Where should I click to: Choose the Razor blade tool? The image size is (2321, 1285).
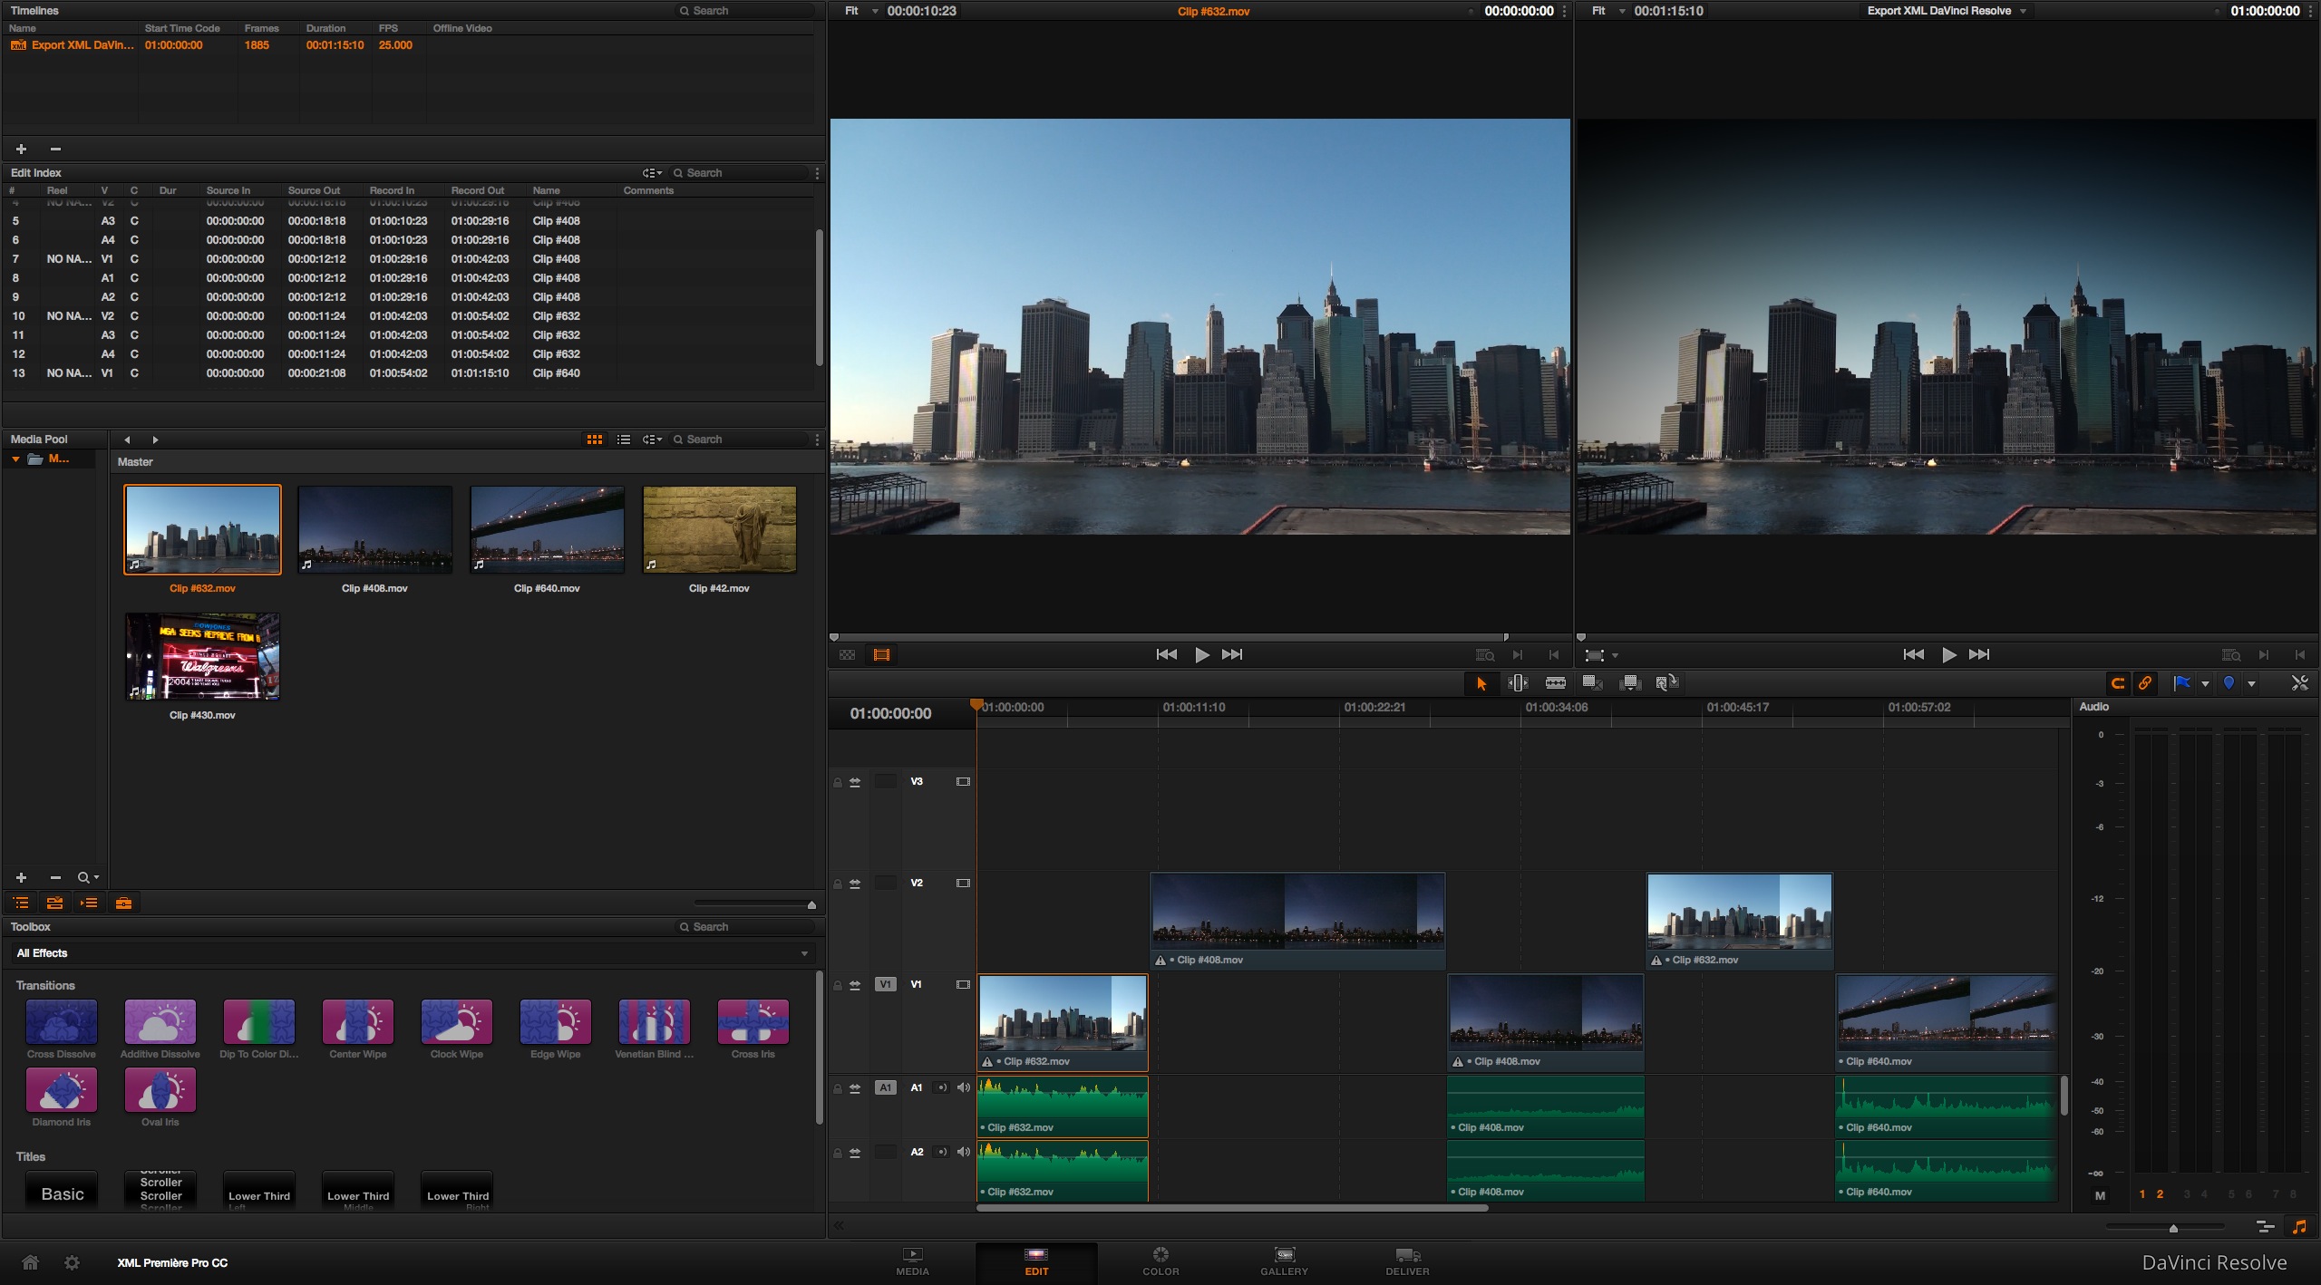pos(1555,683)
